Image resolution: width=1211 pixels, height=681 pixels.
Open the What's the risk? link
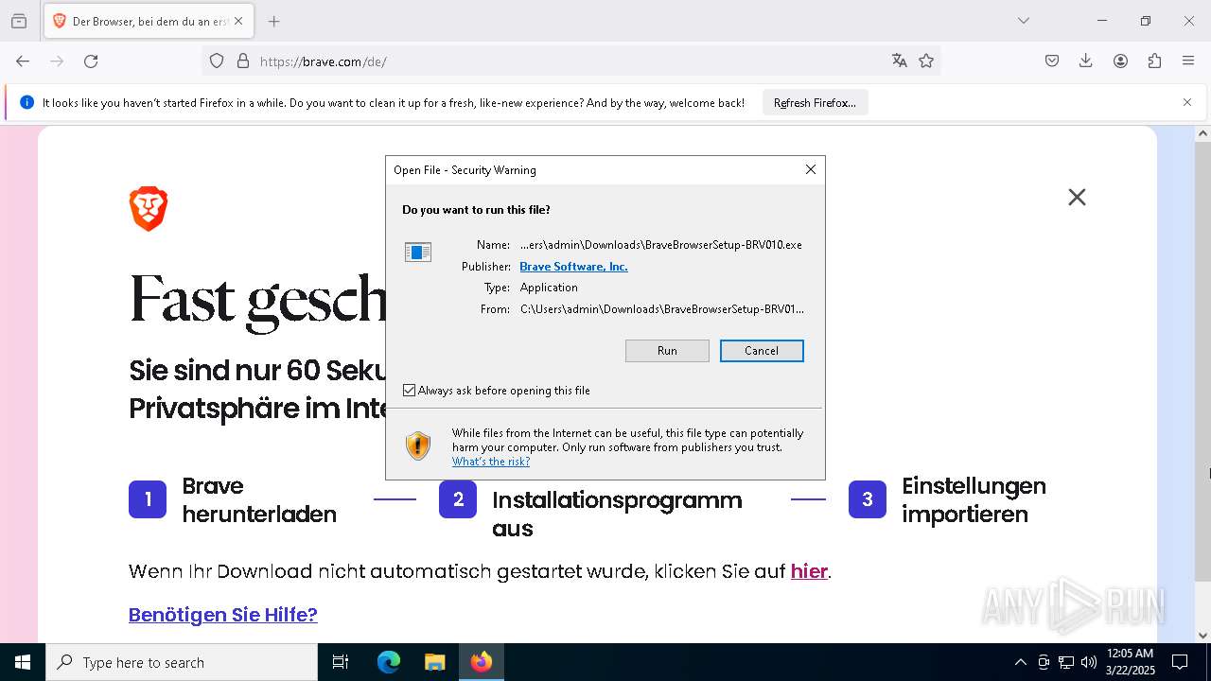(x=491, y=462)
